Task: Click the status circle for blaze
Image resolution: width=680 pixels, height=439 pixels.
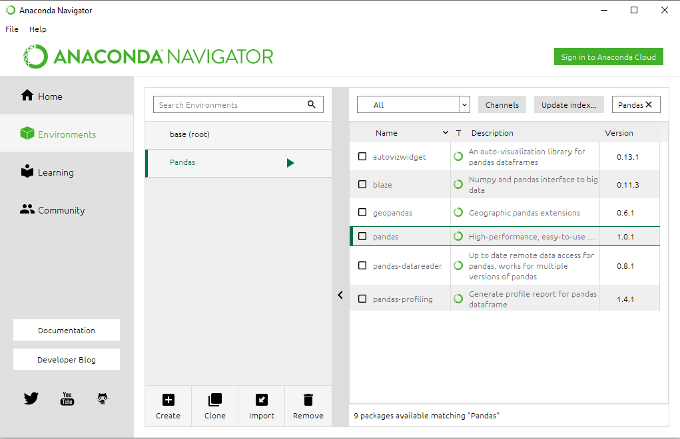Action: coord(458,184)
